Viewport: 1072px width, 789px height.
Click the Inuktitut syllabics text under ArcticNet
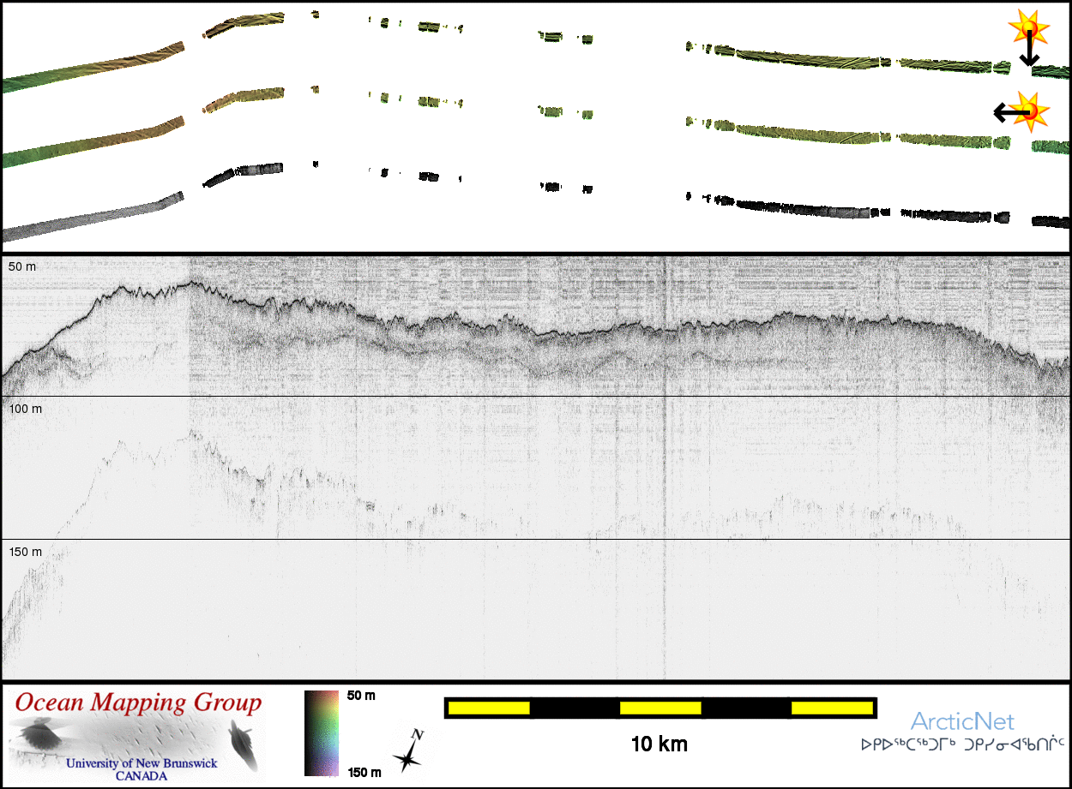pos(963,744)
